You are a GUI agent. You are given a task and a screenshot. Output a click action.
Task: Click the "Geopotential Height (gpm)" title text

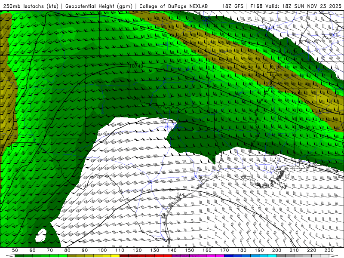[99, 6]
